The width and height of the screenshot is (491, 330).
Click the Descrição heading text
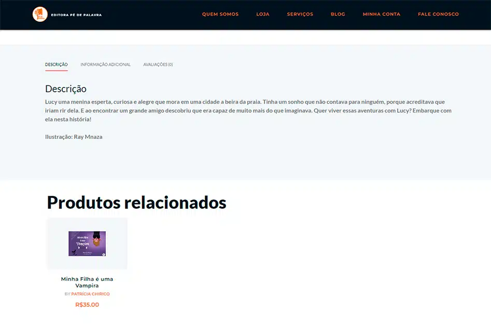click(x=66, y=89)
